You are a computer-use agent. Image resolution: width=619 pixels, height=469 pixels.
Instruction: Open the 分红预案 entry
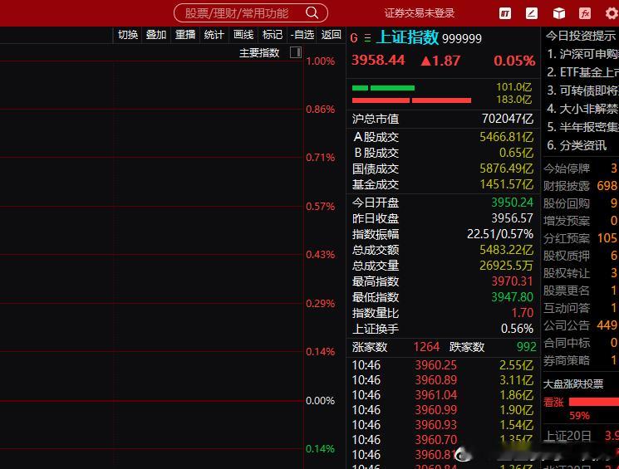click(x=580, y=238)
